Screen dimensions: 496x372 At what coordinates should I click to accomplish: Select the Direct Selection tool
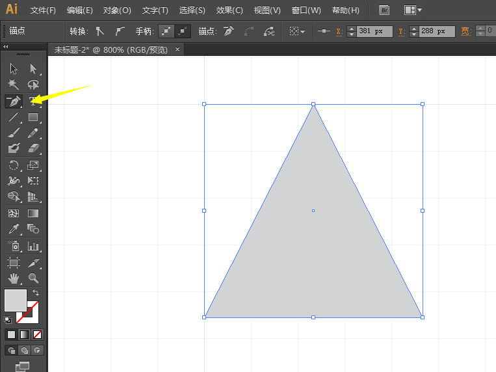33,69
